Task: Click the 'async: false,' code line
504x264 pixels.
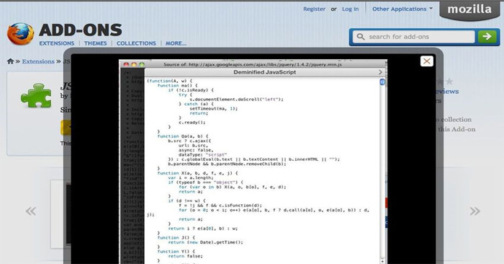Action: click(196, 150)
